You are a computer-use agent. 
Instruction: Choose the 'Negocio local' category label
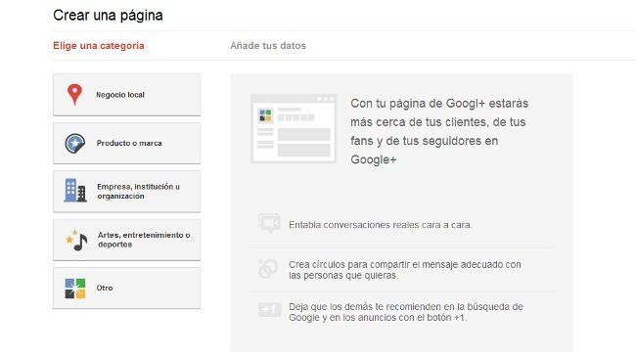coord(120,95)
